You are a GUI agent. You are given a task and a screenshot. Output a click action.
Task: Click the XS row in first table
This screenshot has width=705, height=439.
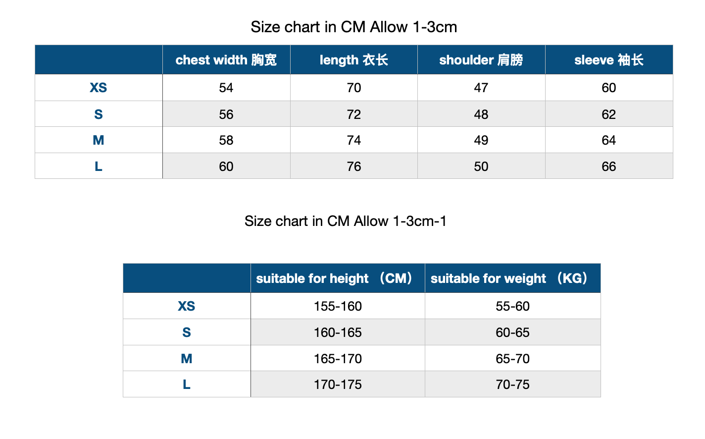pyautogui.click(x=354, y=88)
